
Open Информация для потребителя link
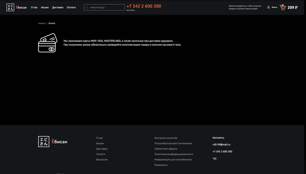click(173, 159)
